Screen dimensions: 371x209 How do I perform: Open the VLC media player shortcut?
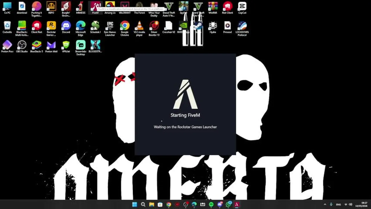(x=139, y=28)
